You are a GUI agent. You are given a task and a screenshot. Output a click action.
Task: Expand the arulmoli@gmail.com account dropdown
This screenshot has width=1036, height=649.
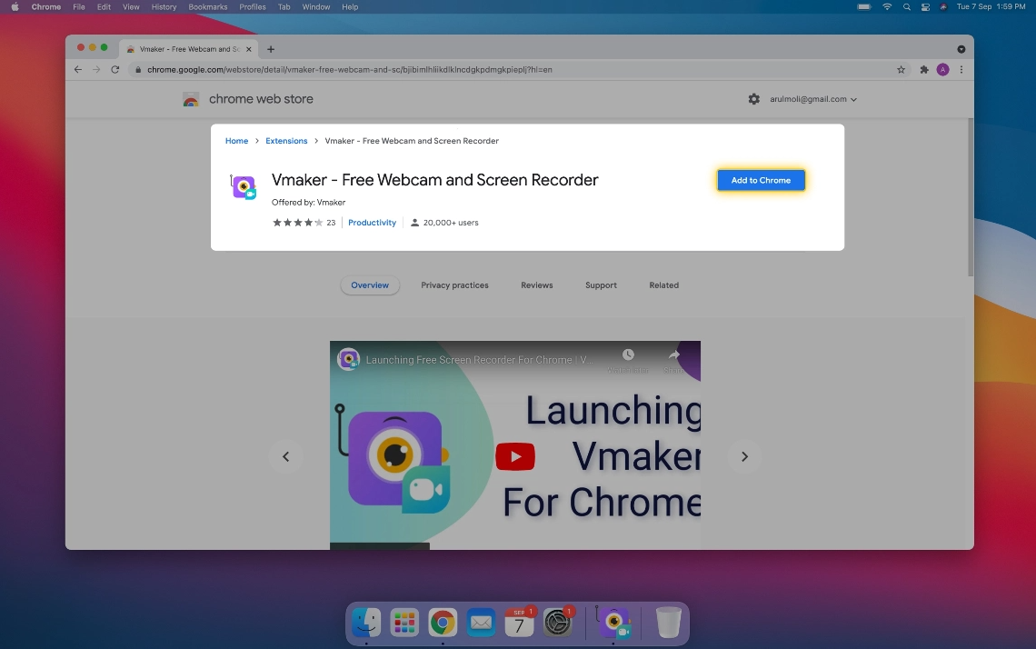tap(812, 99)
